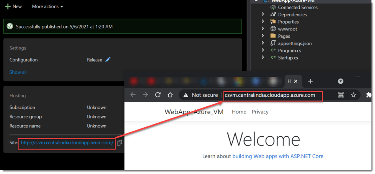
Task: Click the Dependencies icon
Action: pos(273,14)
